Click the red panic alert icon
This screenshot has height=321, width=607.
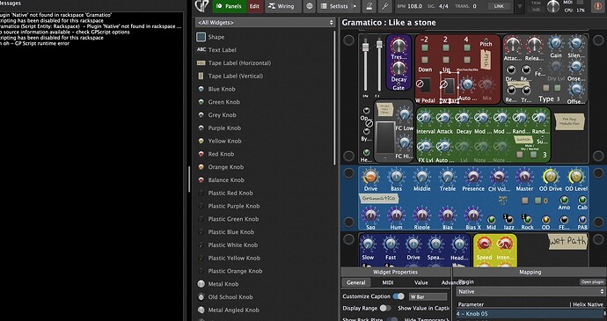(x=598, y=5)
